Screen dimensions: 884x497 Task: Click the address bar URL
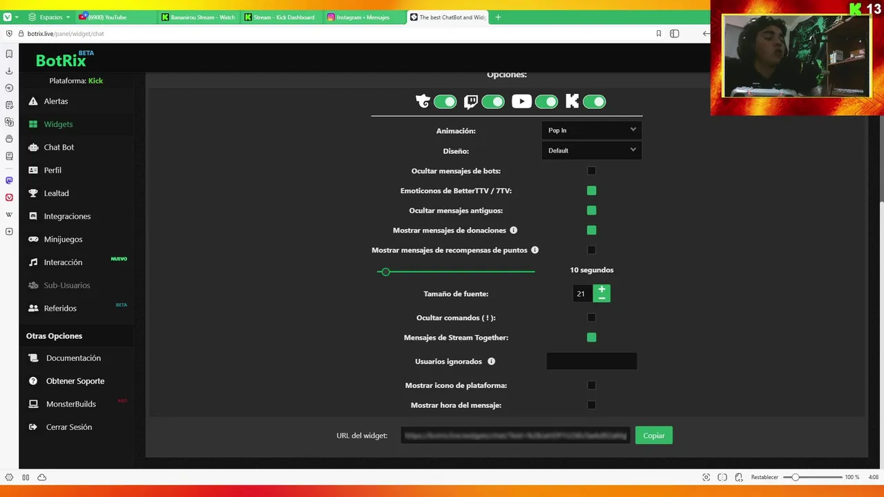[66, 34]
